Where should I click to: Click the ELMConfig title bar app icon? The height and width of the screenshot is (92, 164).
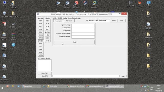pos(38,14)
